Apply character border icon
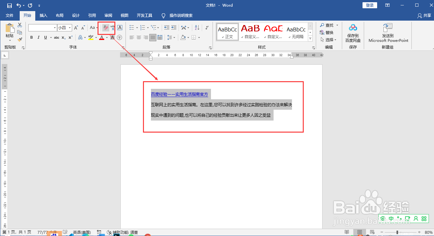 coord(120,28)
